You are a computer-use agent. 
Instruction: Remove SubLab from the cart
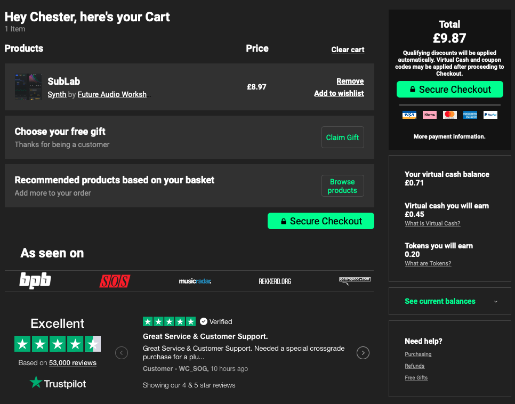[350, 81]
